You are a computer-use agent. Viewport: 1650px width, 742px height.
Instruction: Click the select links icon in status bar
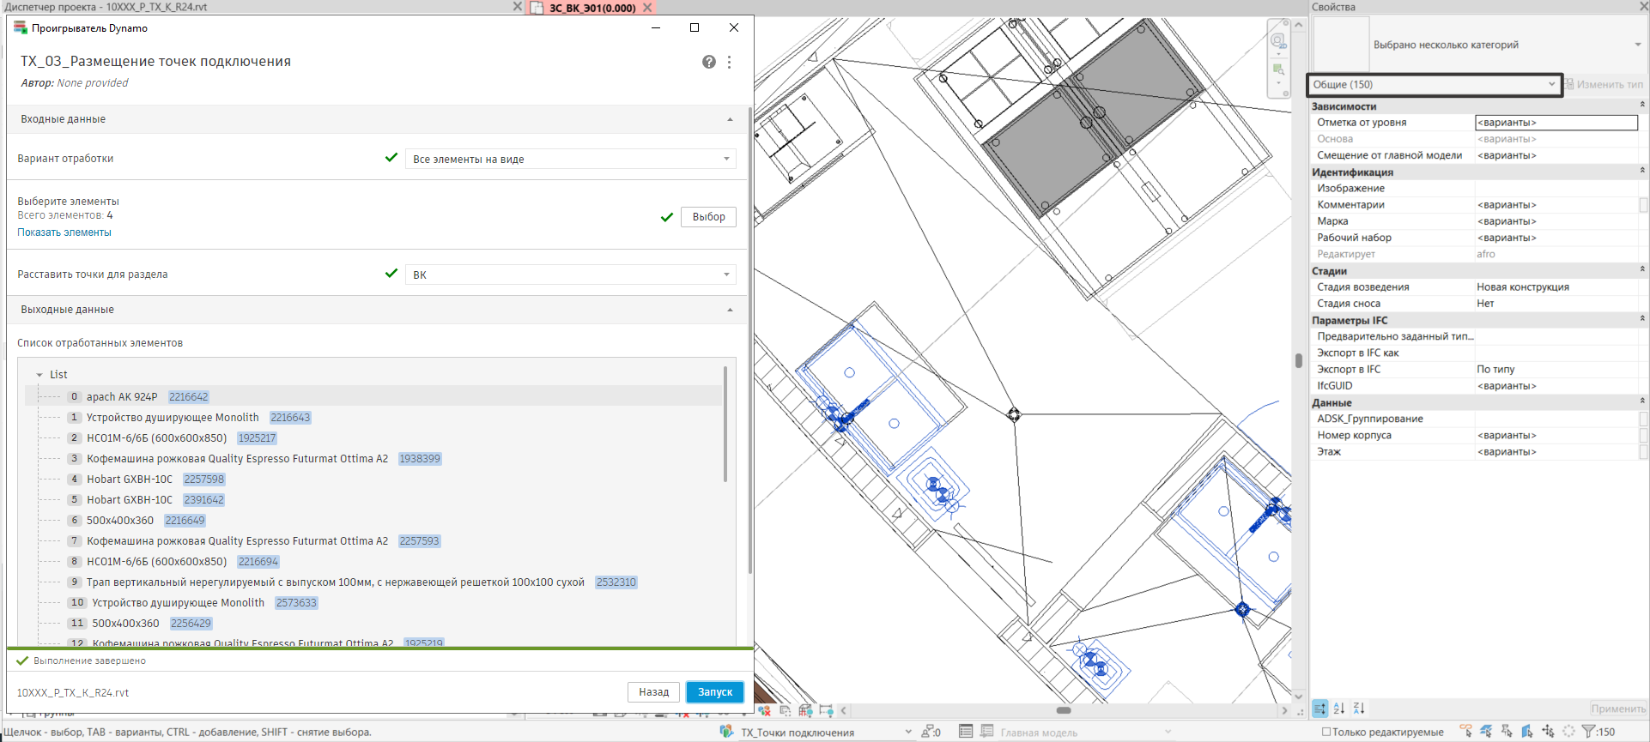[1465, 732]
